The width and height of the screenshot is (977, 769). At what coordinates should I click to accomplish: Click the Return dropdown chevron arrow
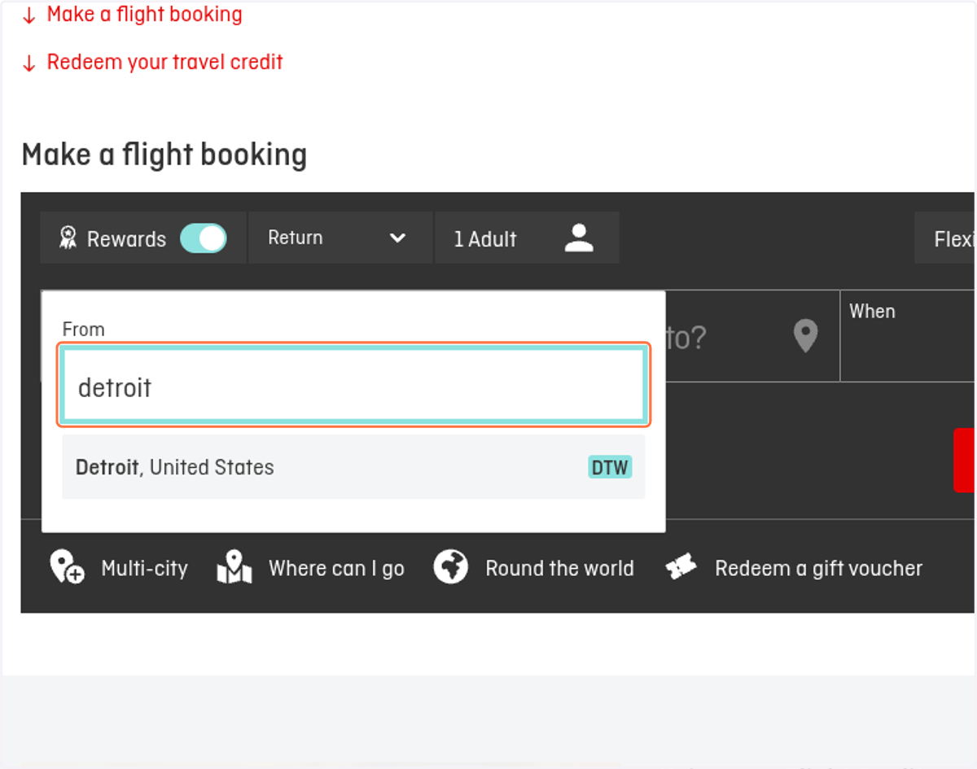tap(397, 238)
